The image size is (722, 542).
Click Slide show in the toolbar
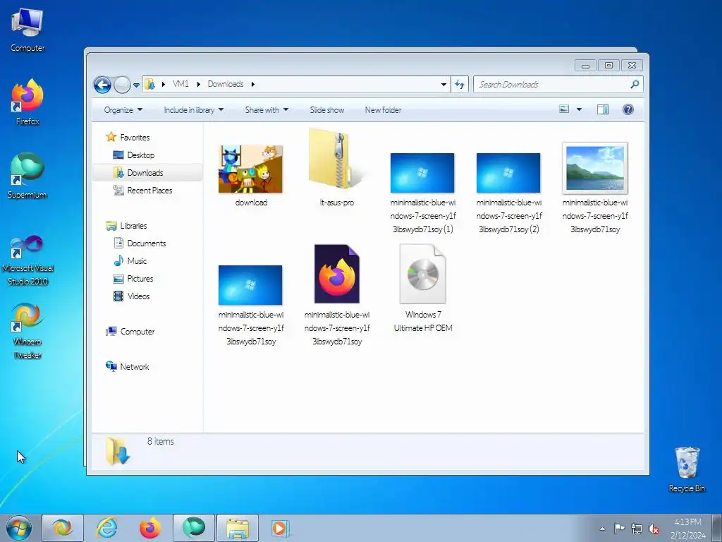pyautogui.click(x=327, y=109)
